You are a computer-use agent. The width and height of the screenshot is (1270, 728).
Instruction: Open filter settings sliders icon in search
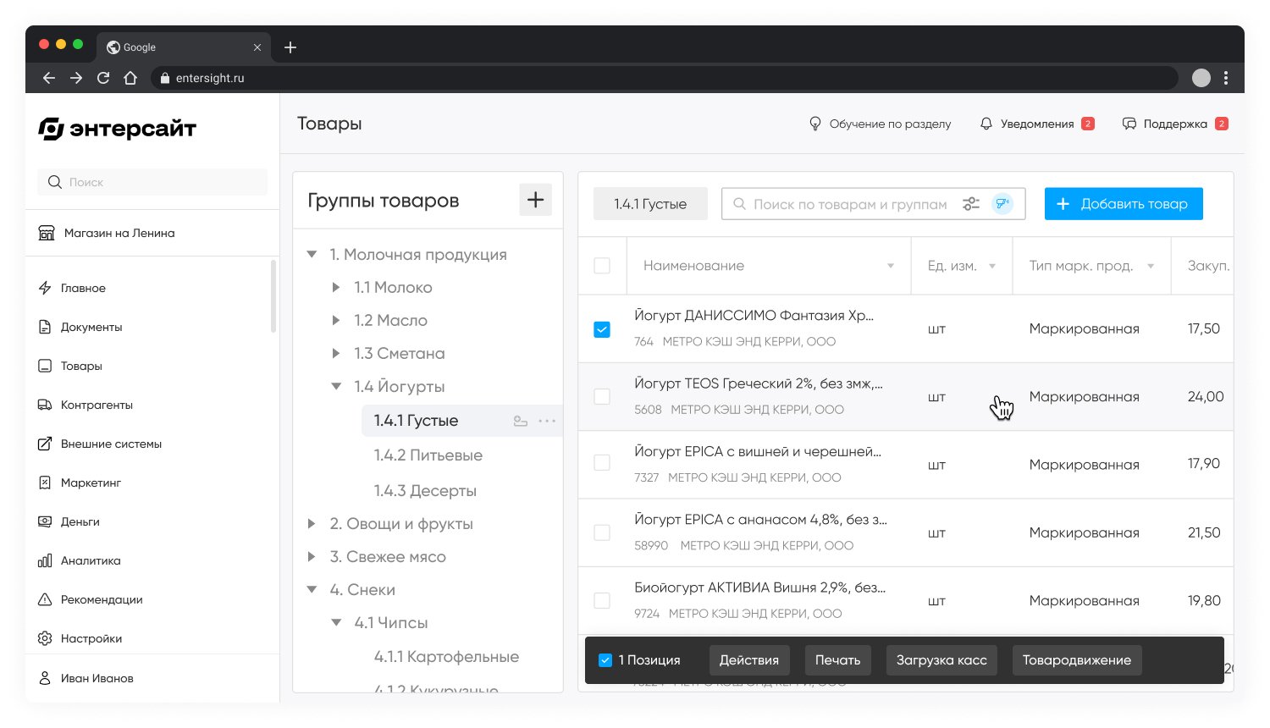coord(971,204)
